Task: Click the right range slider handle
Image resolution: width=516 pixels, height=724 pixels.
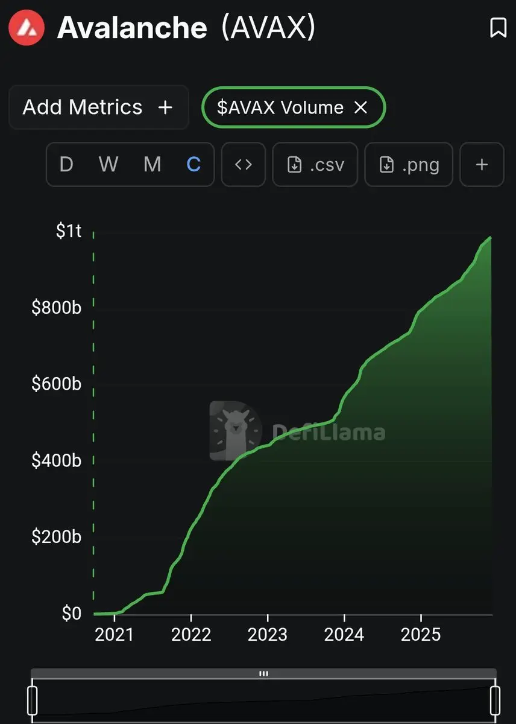Action: pos(495,700)
